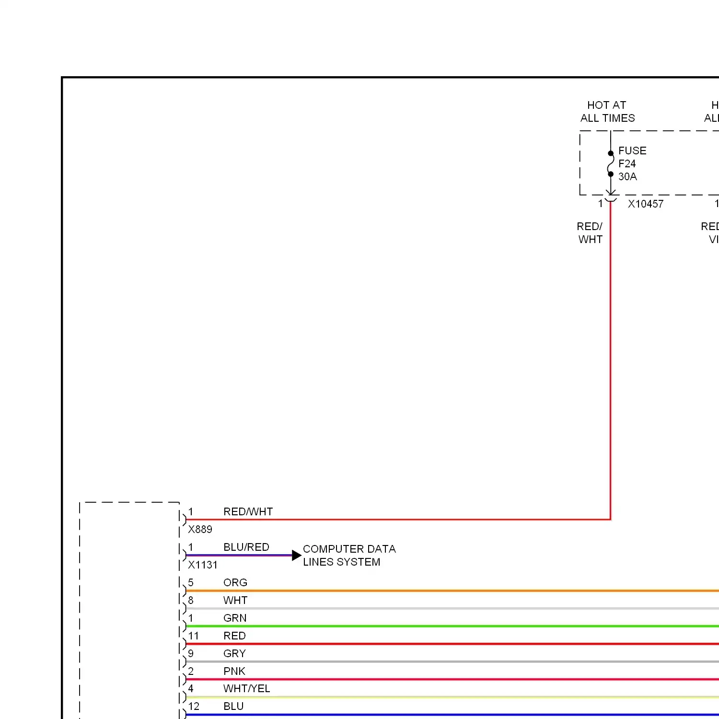Click the vertical red wire from fuse F24
The width and height of the screenshot is (719, 719).
[x=610, y=359]
